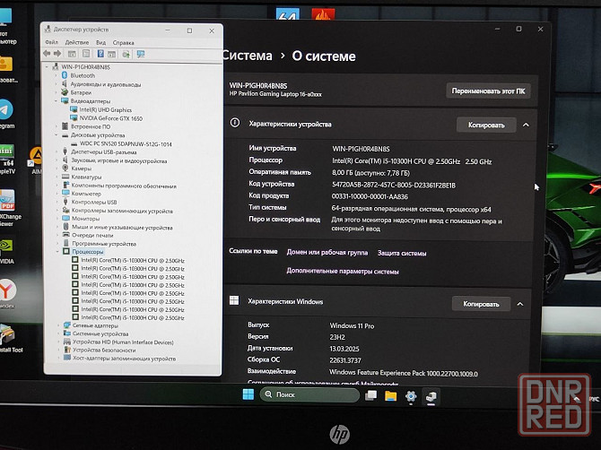Open Settings gear on the taskbar

[x=411, y=396]
